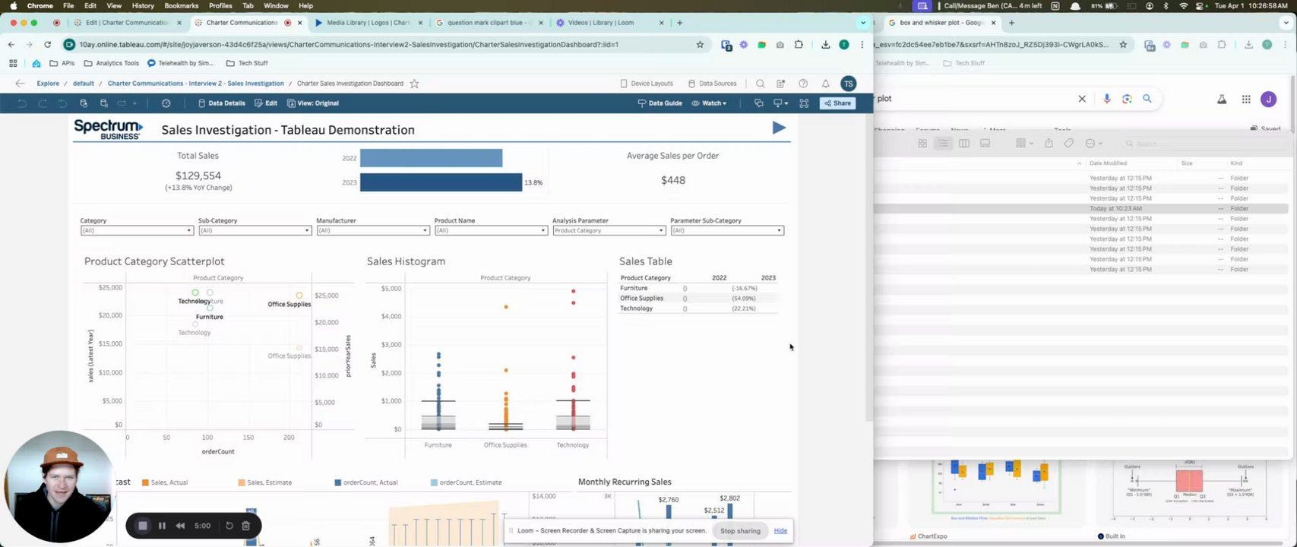This screenshot has height=547, width=1297.
Task: Click the Hide link in Loom banner
Action: point(780,531)
